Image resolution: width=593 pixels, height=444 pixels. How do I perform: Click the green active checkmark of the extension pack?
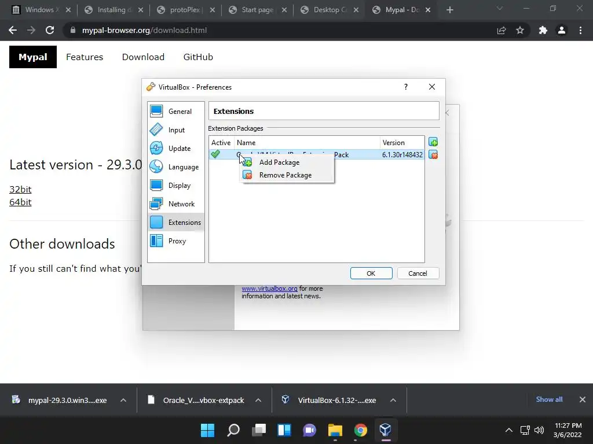(x=215, y=154)
